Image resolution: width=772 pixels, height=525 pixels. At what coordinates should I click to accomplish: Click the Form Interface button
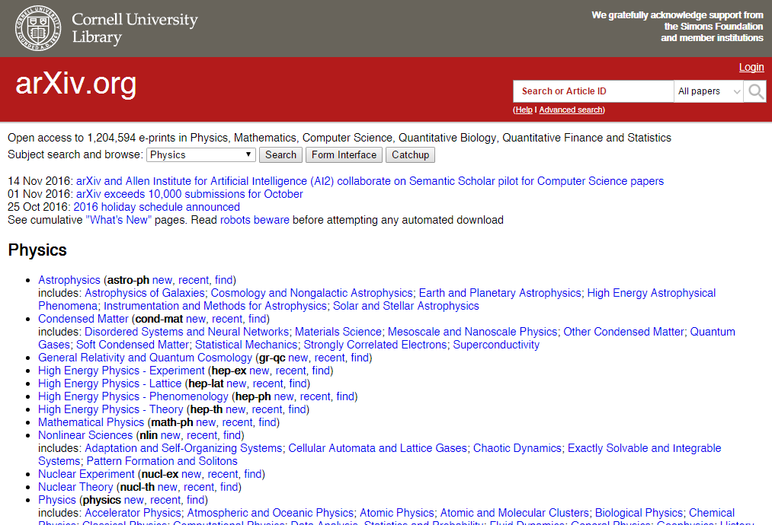(344, 155)
